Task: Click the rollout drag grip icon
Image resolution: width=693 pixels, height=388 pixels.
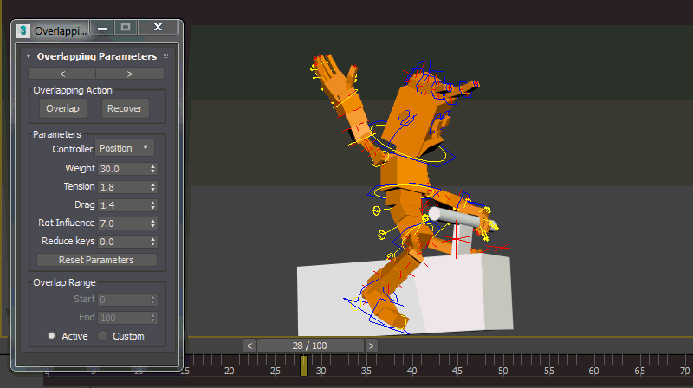Action: (x=166, y=56)
